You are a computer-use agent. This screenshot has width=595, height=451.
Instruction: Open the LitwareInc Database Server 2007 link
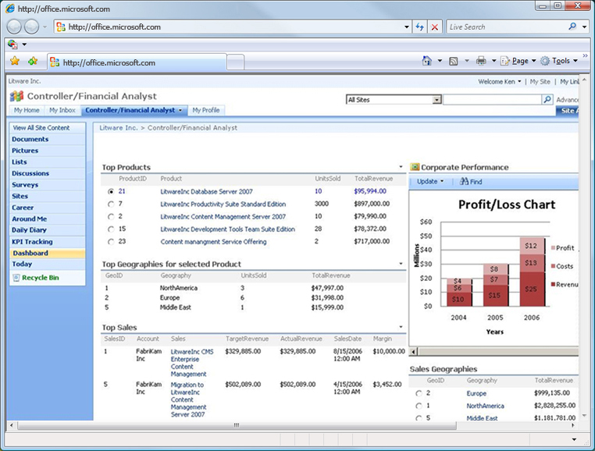click(x=206, y=191)
